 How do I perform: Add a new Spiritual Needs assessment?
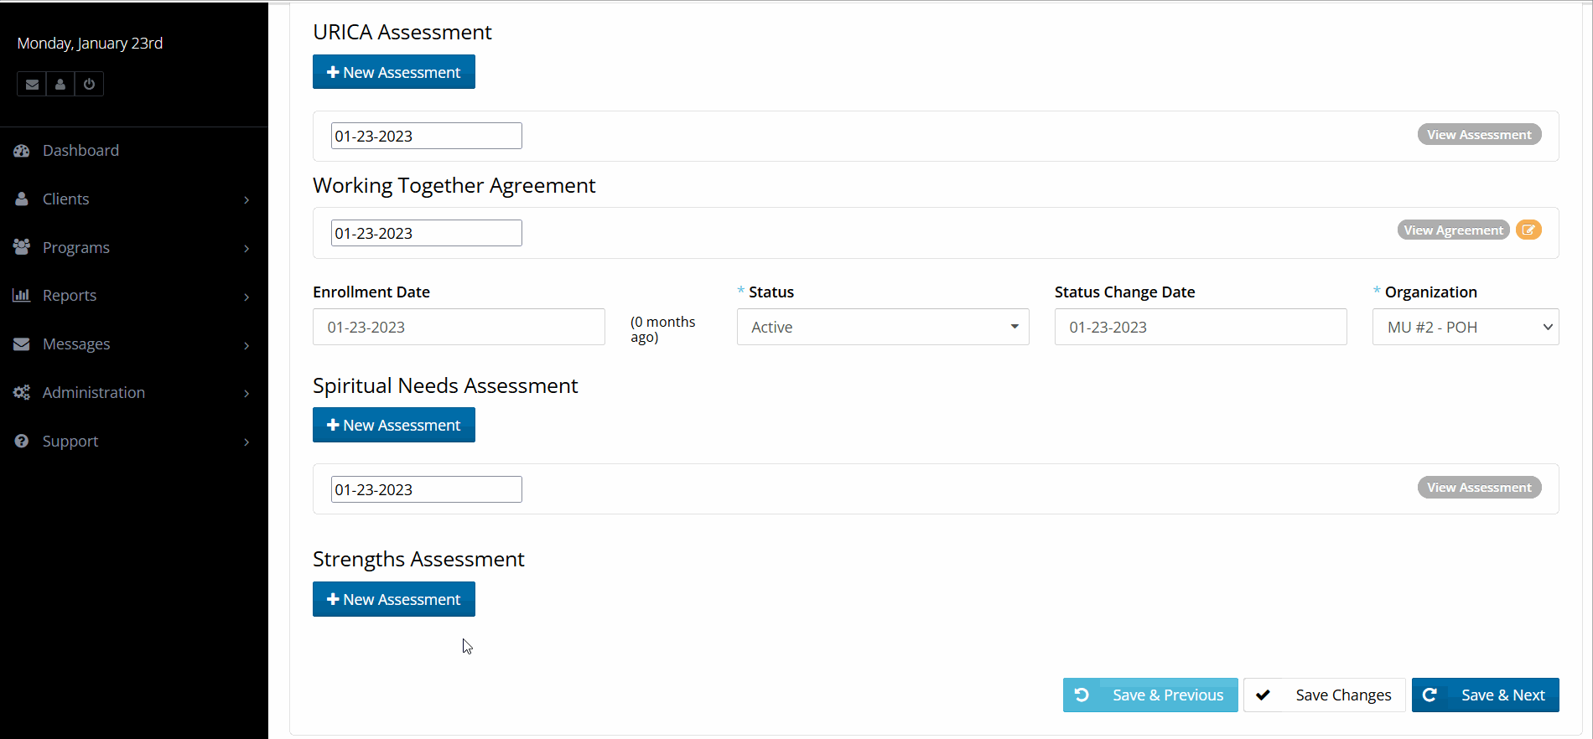coord(393,425)
